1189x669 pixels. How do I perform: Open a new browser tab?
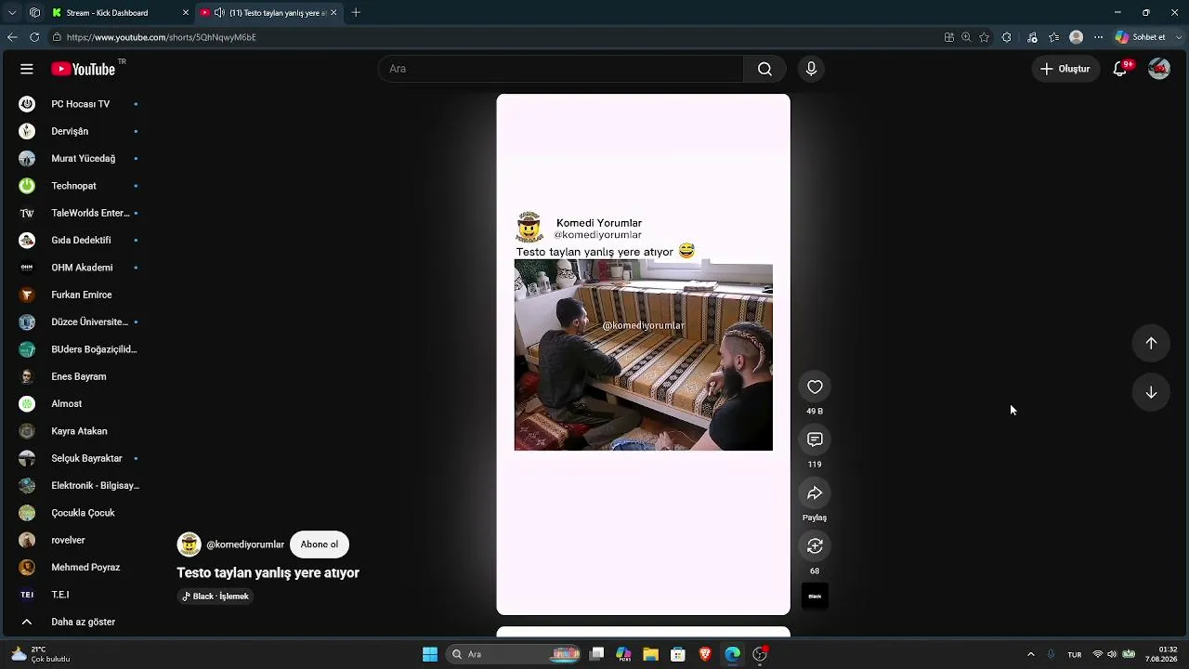[x=356, y=13]
